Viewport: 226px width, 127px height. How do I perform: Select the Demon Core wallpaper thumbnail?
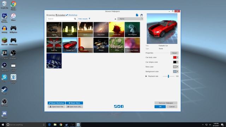pos(117,29)
